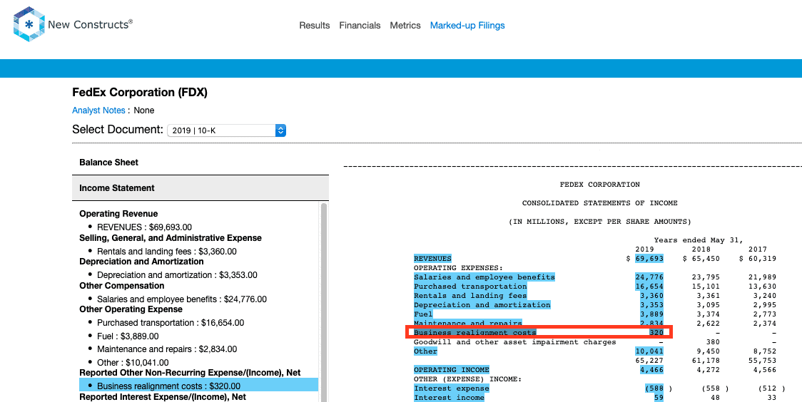The image size is (802, 402).
Task: Click the FedEx Corporation (FDX) heading
Action: click(x=140, y=93)
